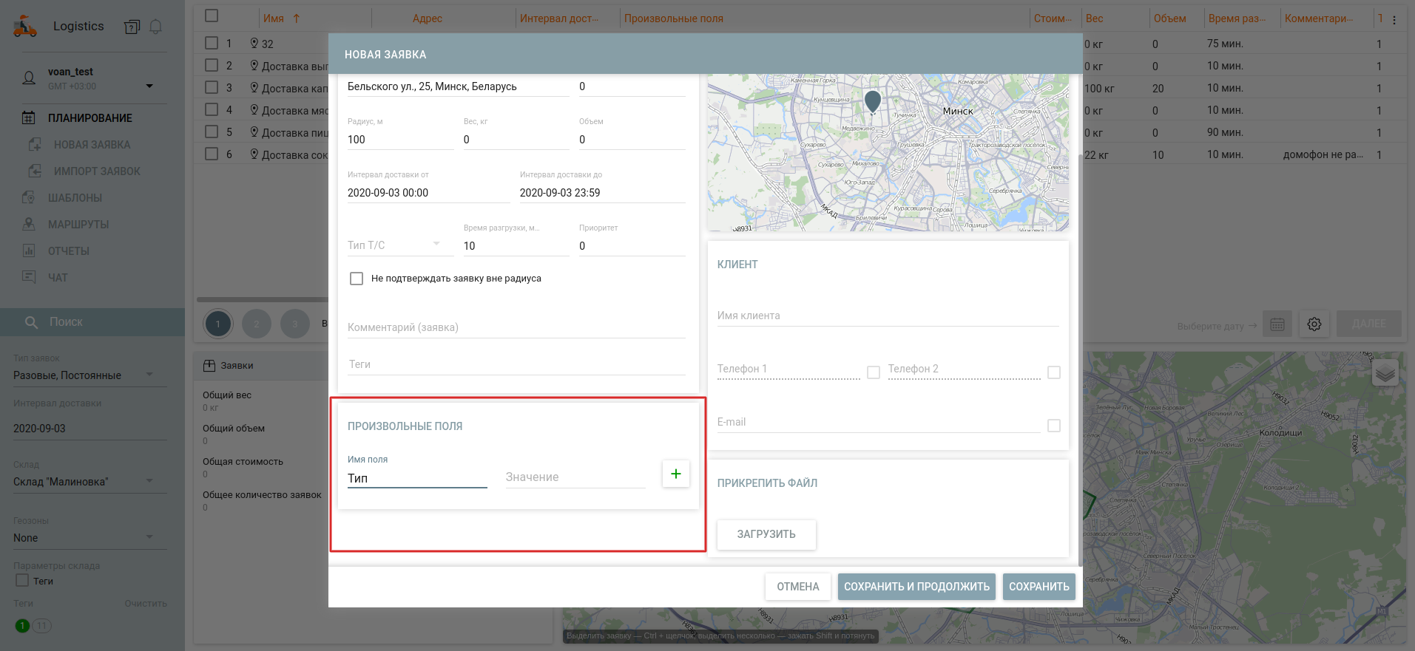Click the map location pin marker
1415x651 pixels.
pos(873,100)
